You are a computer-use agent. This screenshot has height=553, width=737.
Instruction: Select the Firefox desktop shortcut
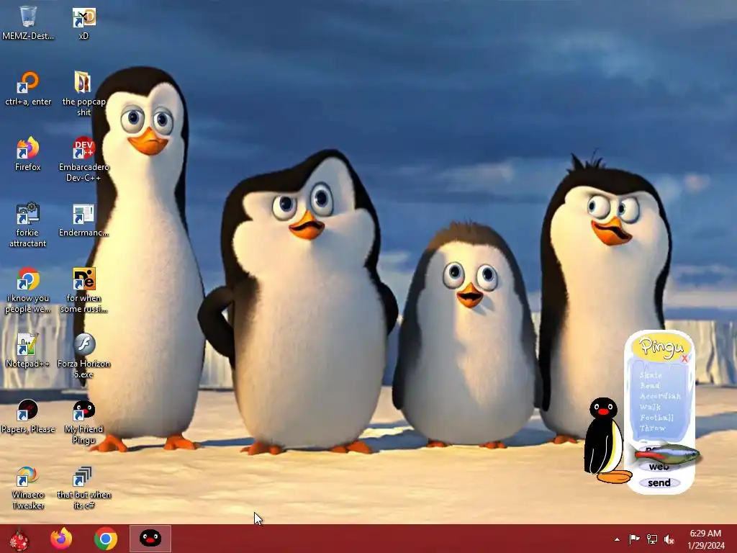(28, 154)
